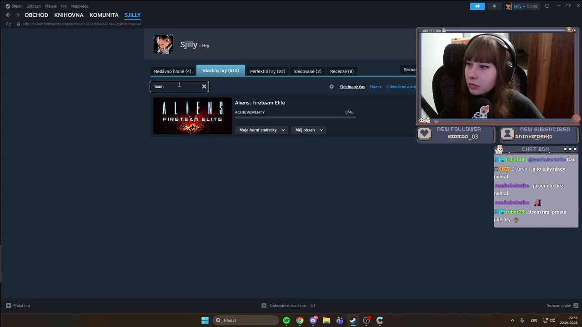
Task: Open File Explorer from taskbar
Action: click(x=326, y=320)
